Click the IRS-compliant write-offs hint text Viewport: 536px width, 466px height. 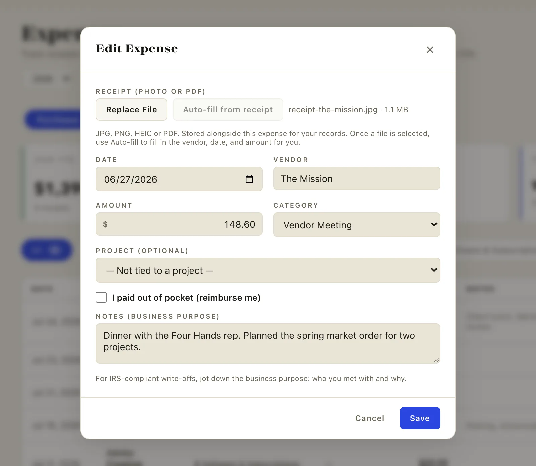[251, 379]
